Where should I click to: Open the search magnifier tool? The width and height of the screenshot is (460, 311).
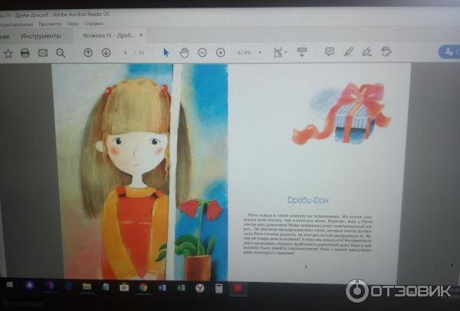click(61, 53)
